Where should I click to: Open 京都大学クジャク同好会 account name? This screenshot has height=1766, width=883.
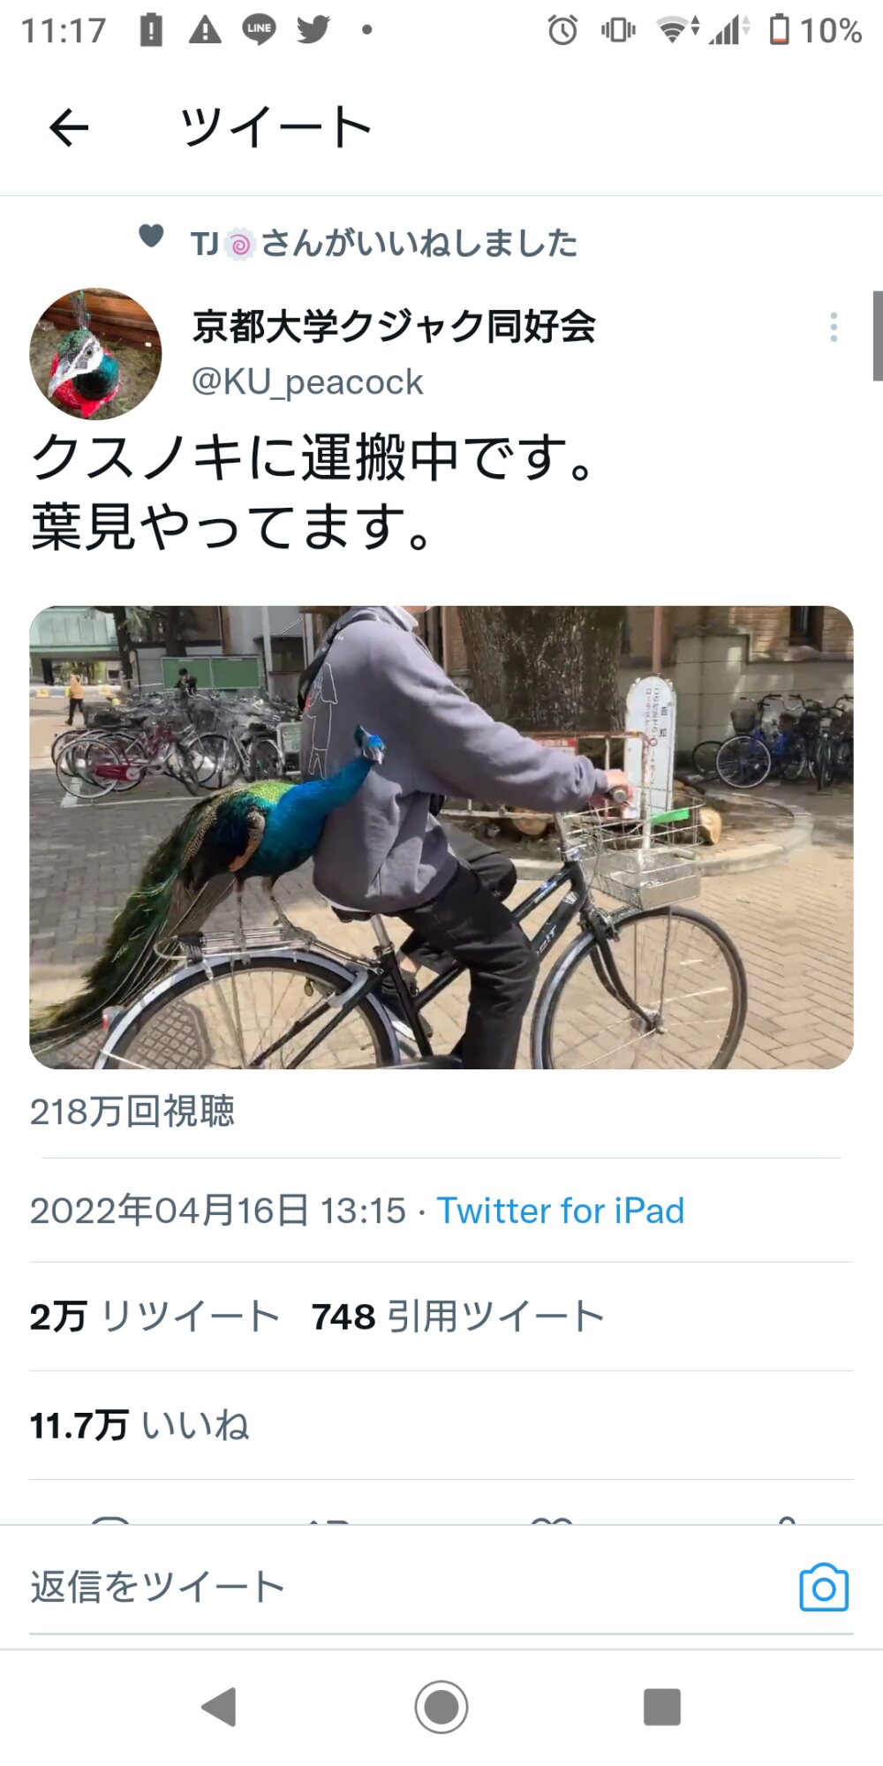pyautogui.click(x=394, y=327)
